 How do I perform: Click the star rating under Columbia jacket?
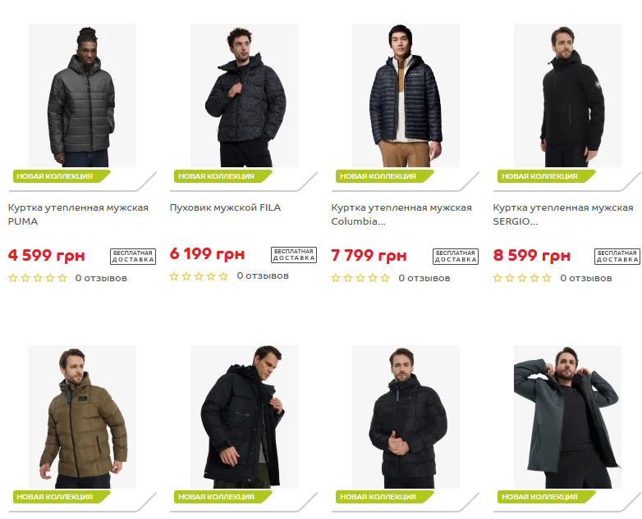tap(360, 278)
